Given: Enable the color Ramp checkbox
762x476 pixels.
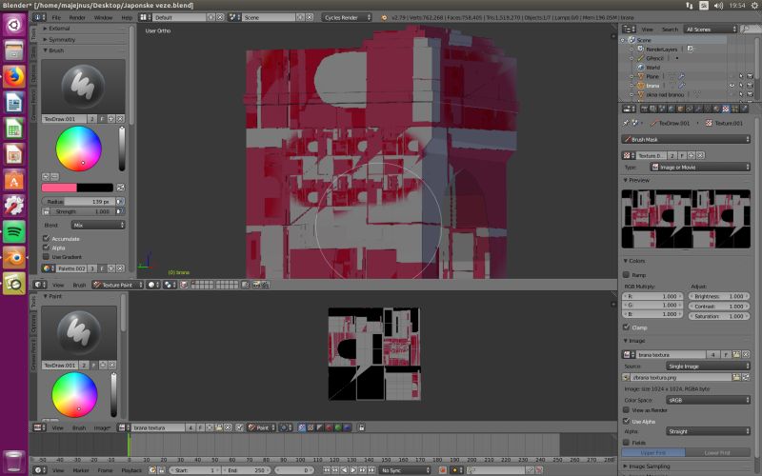Looking at the screenshot, I should tap(627, 275).
